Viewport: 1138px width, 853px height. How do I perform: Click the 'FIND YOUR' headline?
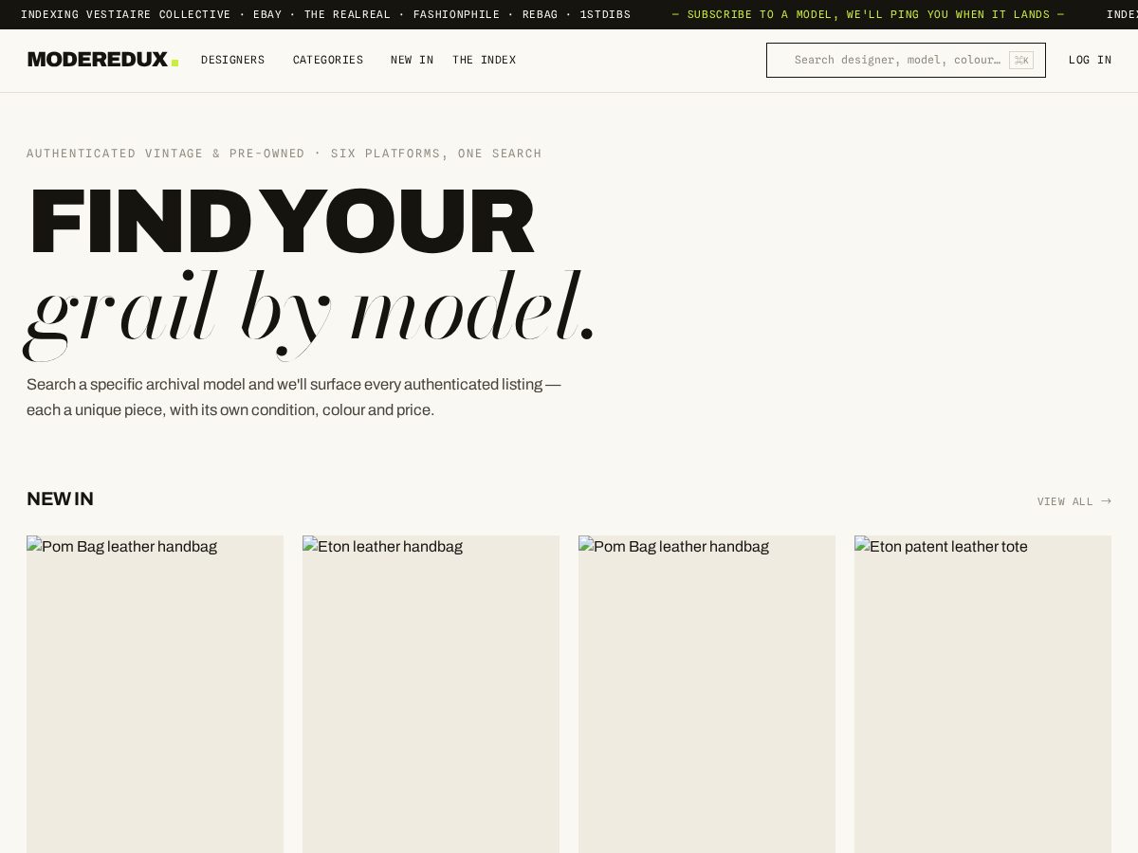coord(282,222)
